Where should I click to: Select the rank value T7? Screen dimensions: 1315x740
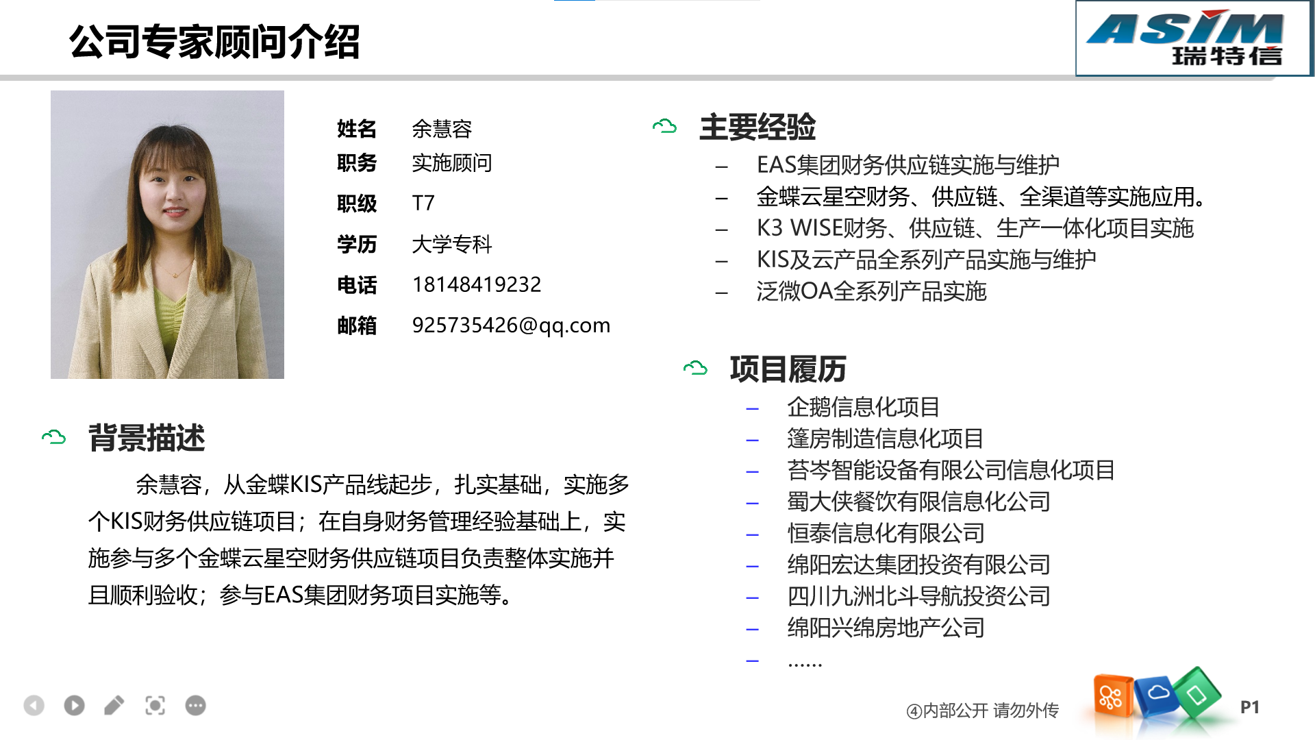coord(423,203)
